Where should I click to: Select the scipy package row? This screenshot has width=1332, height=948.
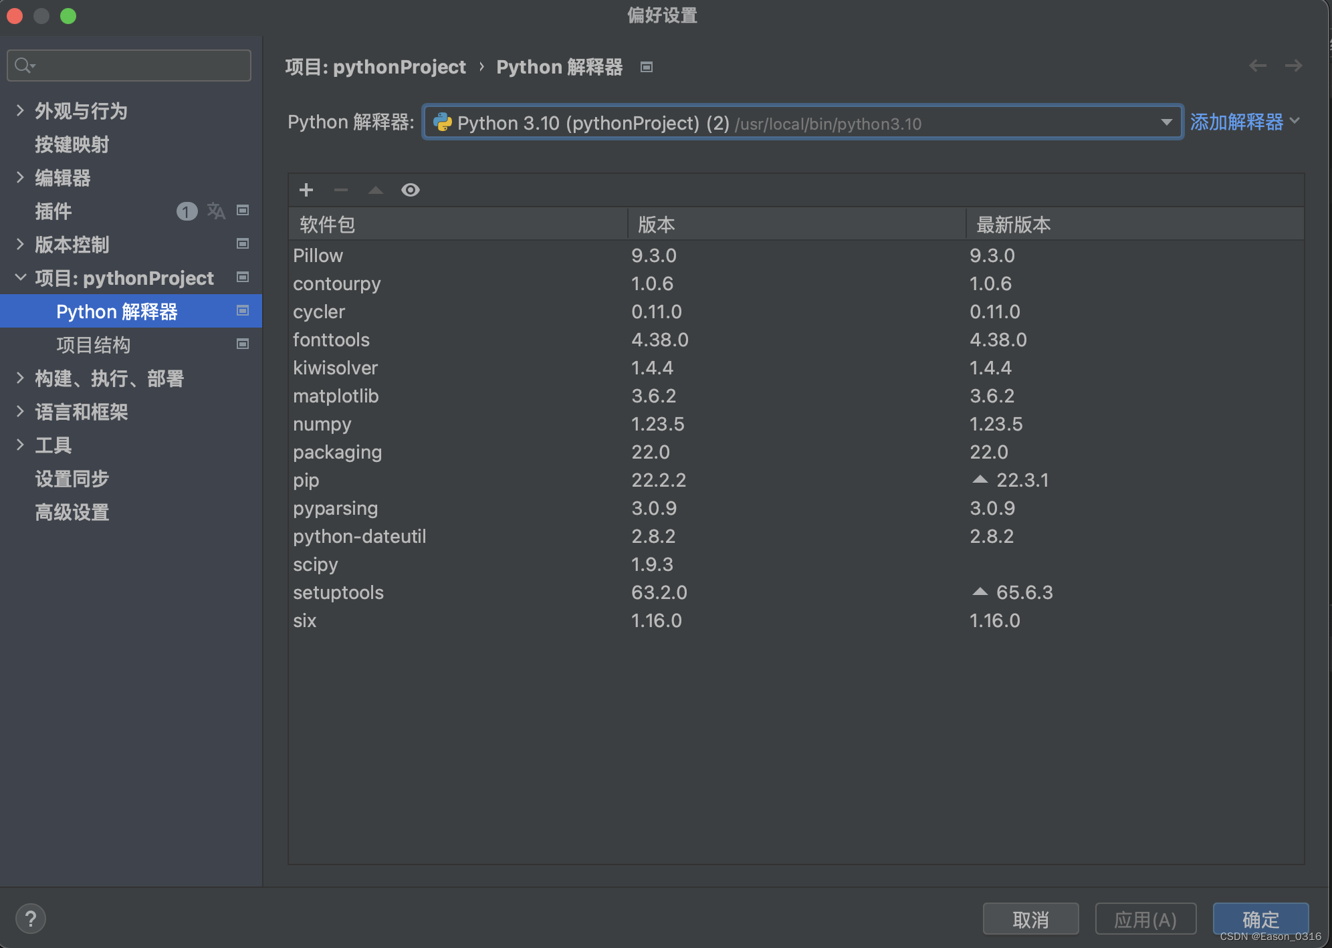pos(796,564)
